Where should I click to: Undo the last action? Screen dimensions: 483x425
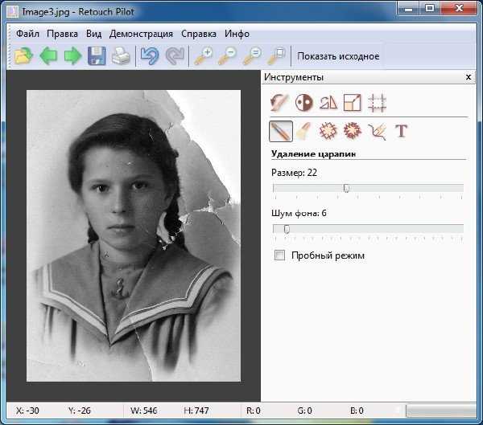pyautogui.click(x=150, y=55)
